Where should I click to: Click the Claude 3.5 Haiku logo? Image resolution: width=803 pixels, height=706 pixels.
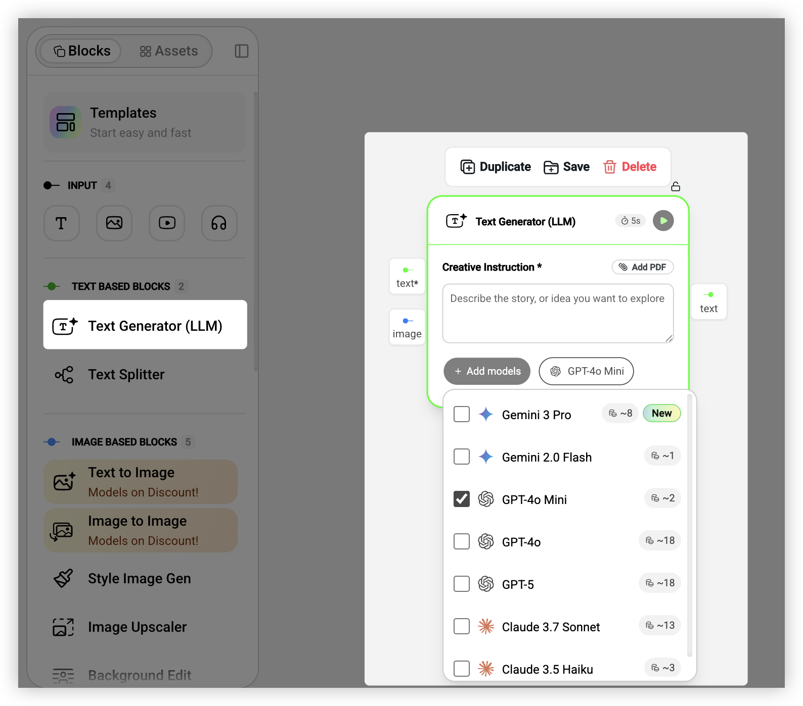486,669
